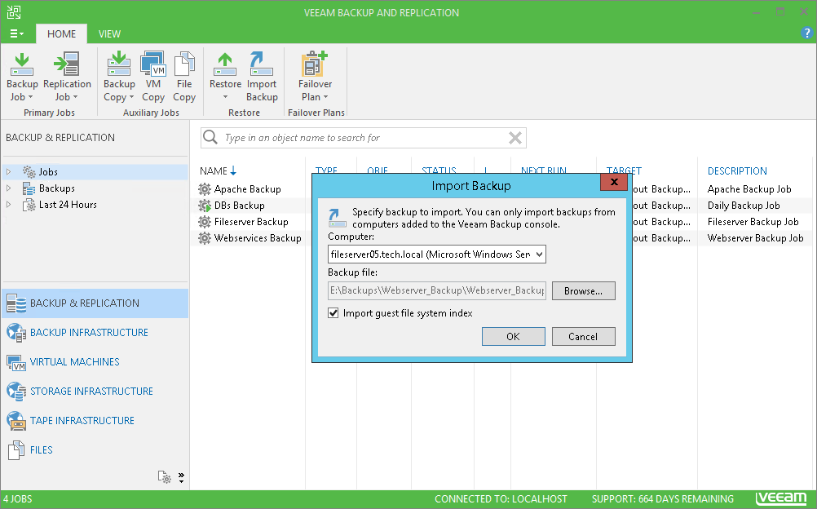This screenshot has width=817, height=509.
Task: Switch to the VIEW ribbon tab
Action: coord(109,34)
